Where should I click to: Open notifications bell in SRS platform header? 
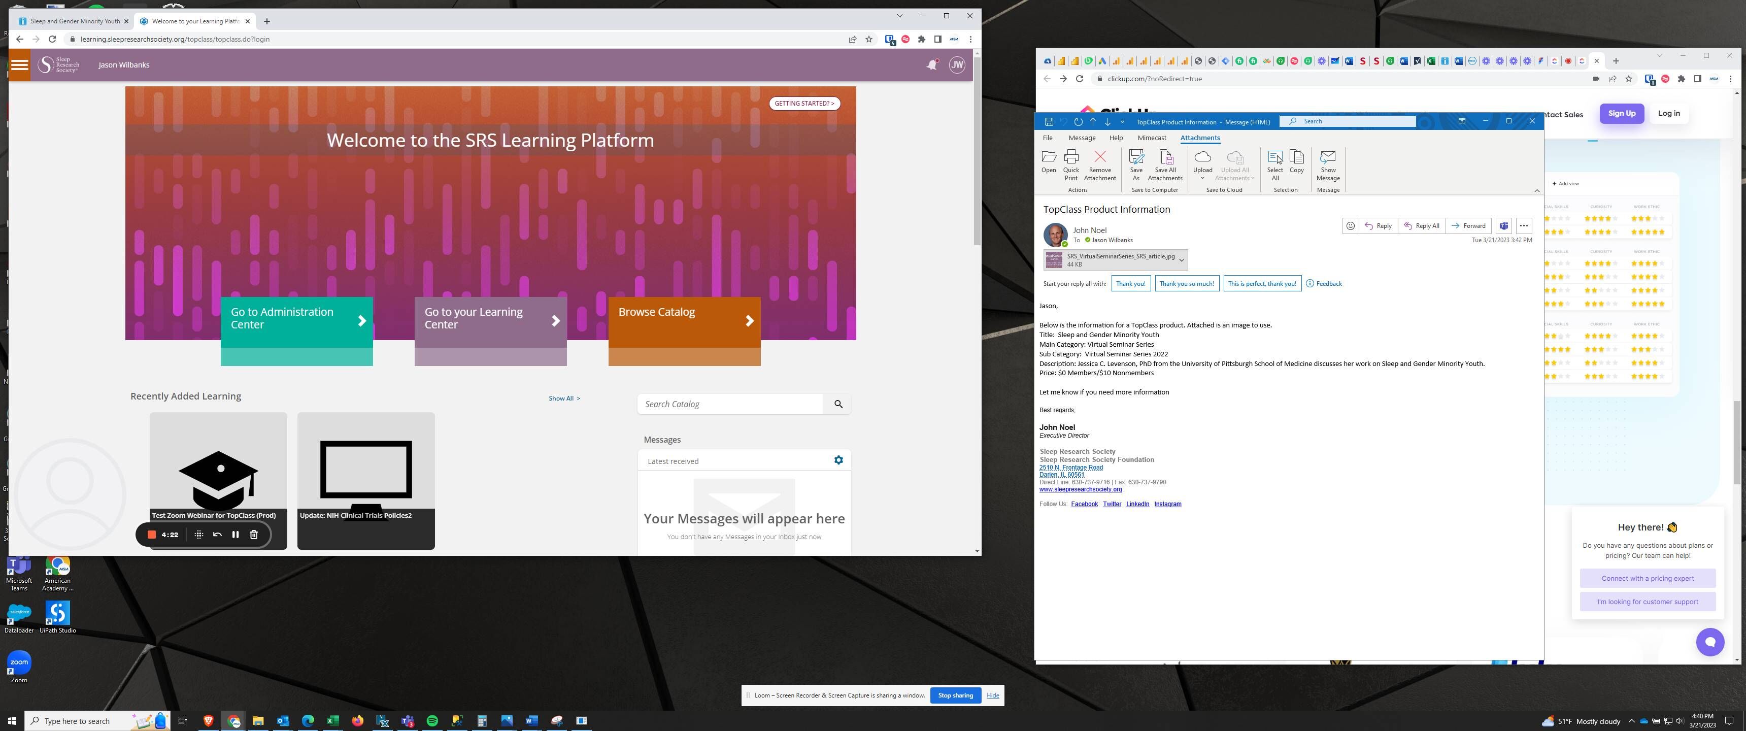click(x=932, y=65)
